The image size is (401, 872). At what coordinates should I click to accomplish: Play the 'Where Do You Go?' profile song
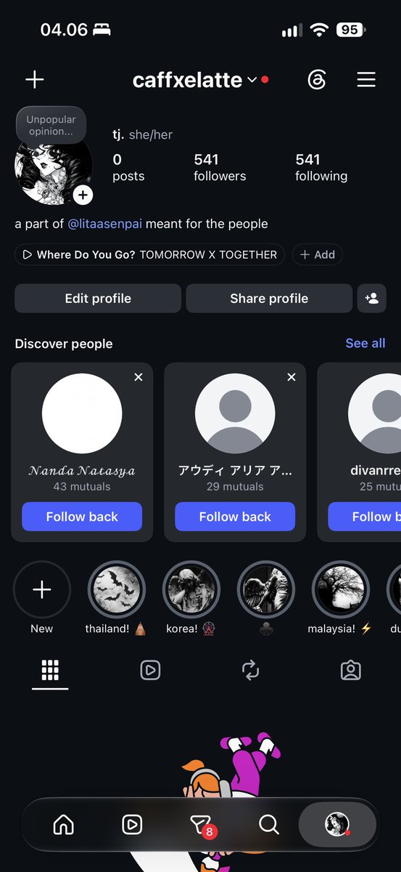coord(150,254)
